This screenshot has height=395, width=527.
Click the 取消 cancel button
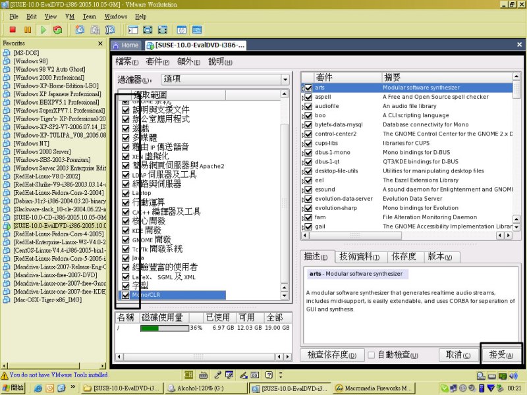458,355
